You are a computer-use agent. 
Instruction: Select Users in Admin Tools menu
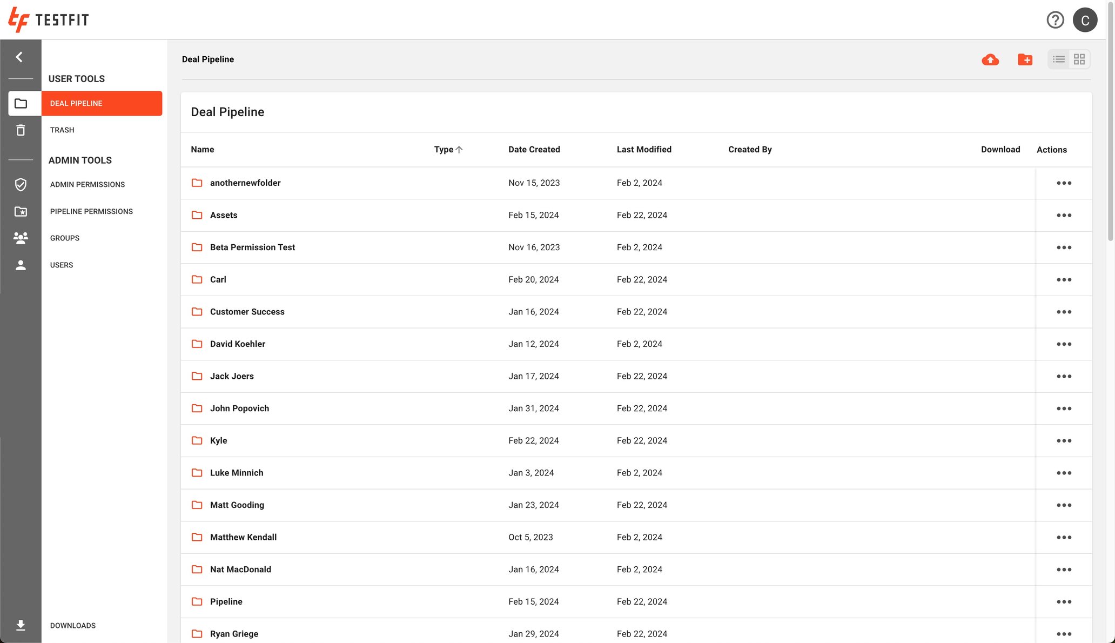pos(62,265)
